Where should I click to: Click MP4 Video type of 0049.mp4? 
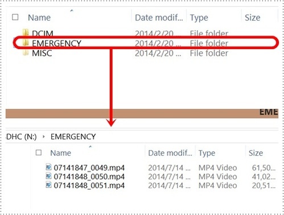coord(217,168)
